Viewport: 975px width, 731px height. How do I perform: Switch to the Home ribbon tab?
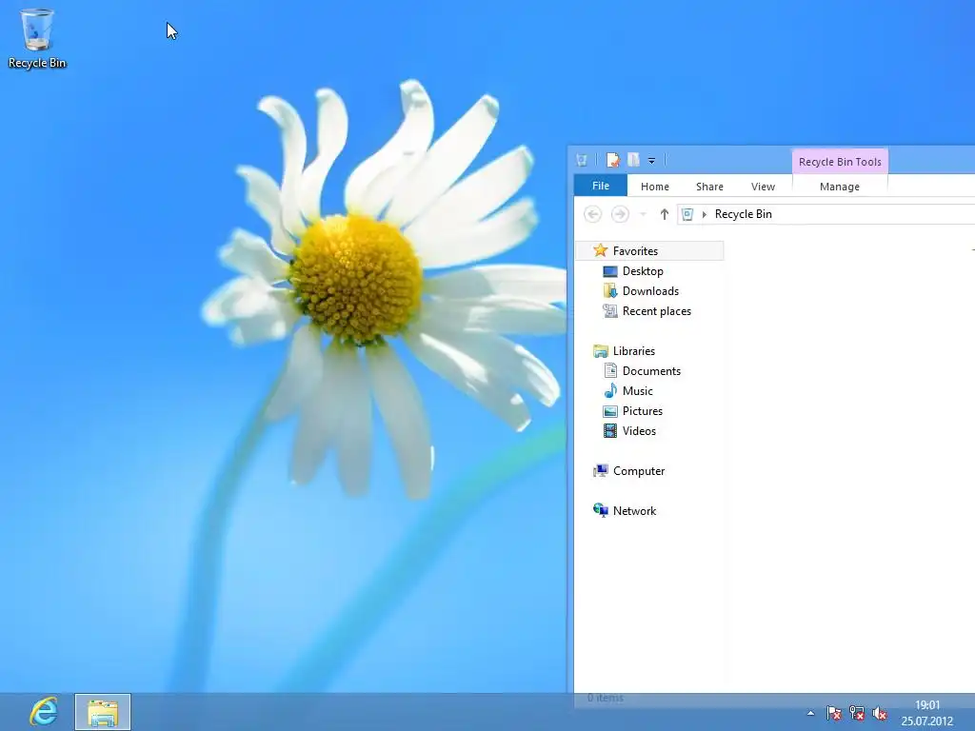click(x=655, y=187)
